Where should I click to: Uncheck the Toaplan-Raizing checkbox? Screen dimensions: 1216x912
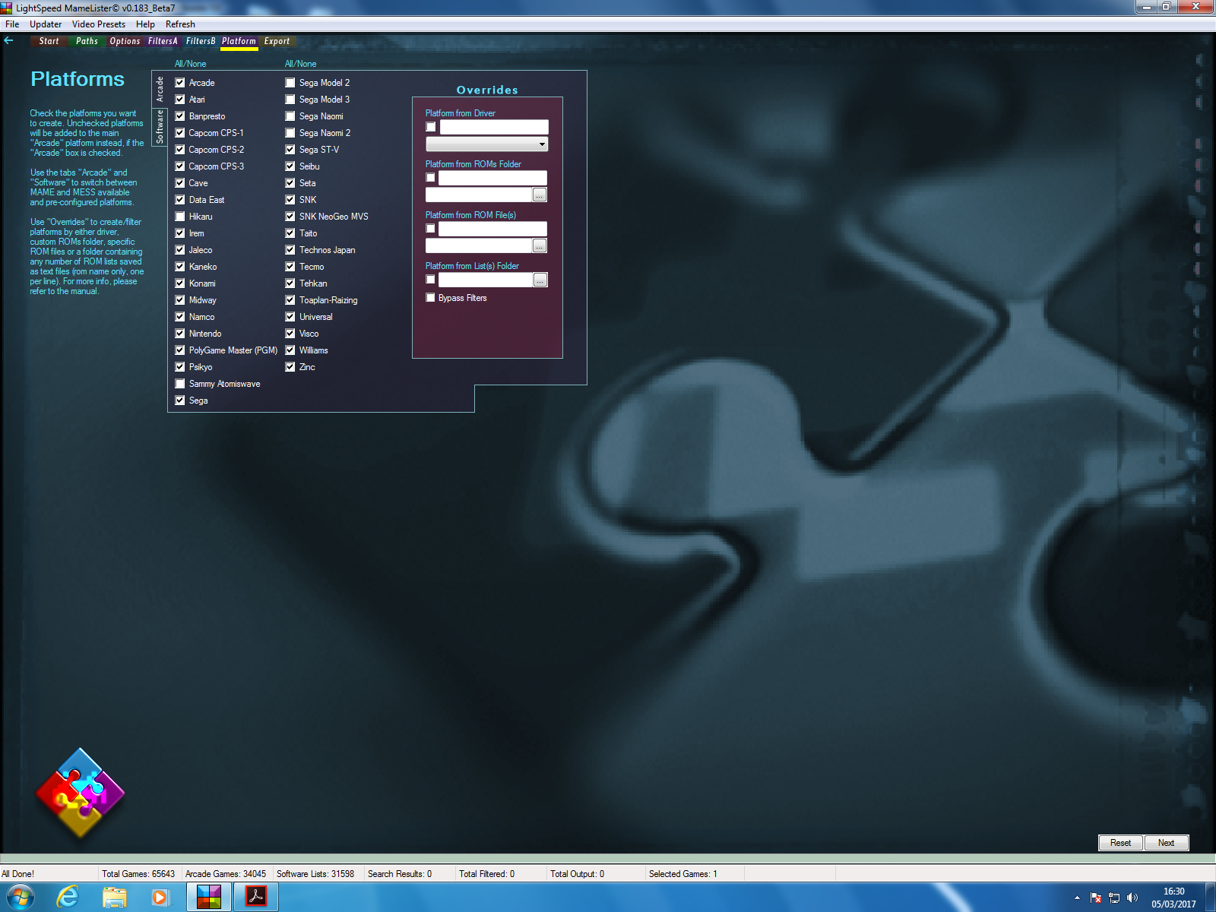point(290,300)
